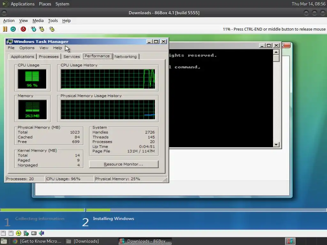Open the Help menu in Task Manager
Screen dimensions: 327x245
click(57, 48)
